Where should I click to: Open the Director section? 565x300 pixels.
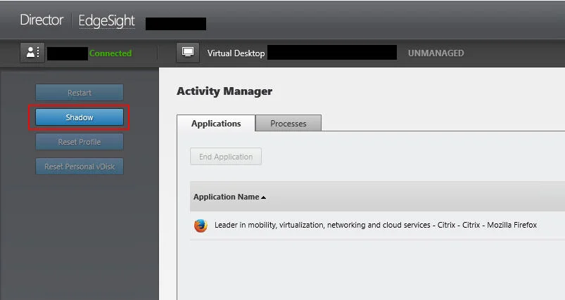pos(42,20)
